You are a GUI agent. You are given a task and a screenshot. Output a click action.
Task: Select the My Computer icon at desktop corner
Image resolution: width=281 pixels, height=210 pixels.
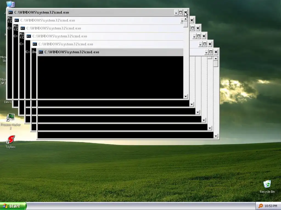click(11, 4)
